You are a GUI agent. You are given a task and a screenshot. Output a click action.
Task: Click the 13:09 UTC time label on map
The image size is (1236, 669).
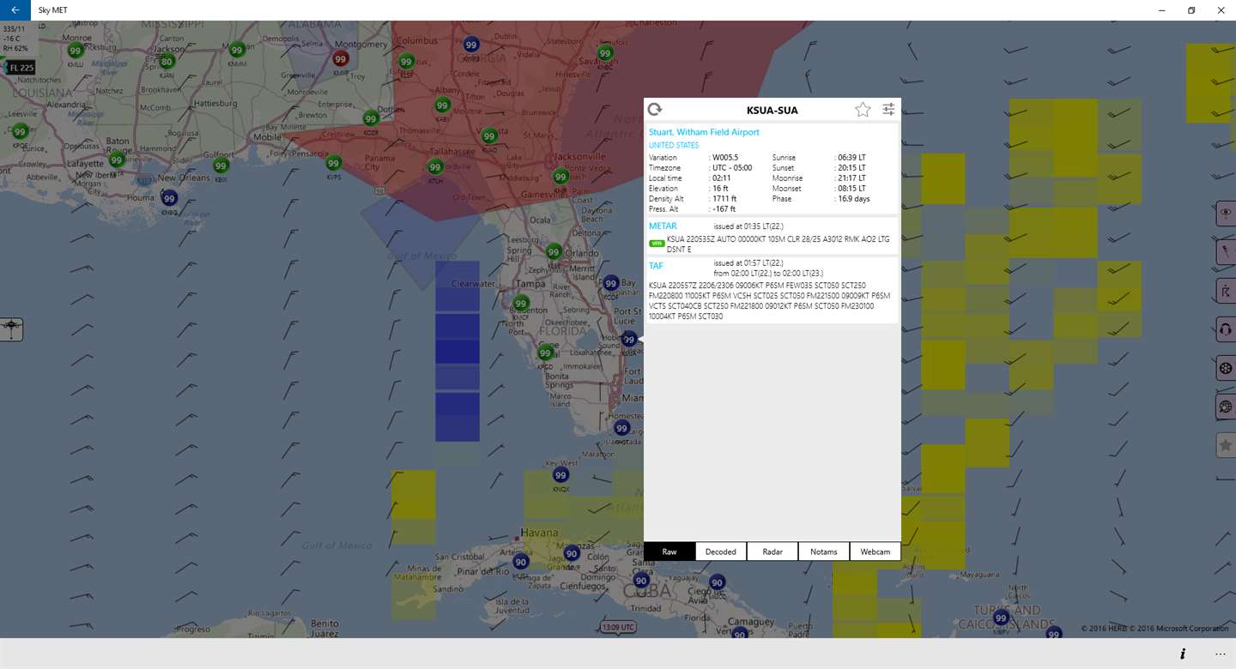click(619, 627)
